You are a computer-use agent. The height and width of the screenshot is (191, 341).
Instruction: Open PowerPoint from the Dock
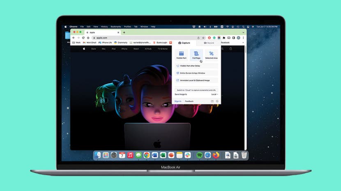(171, 155)
